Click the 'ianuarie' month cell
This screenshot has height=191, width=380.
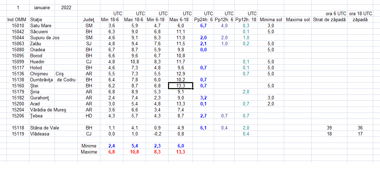(x=42, y=7)
